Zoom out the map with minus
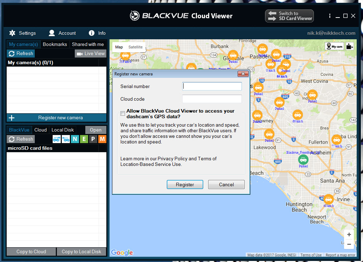This screenshot has height=262, width=363. click(x=349, y=244)
